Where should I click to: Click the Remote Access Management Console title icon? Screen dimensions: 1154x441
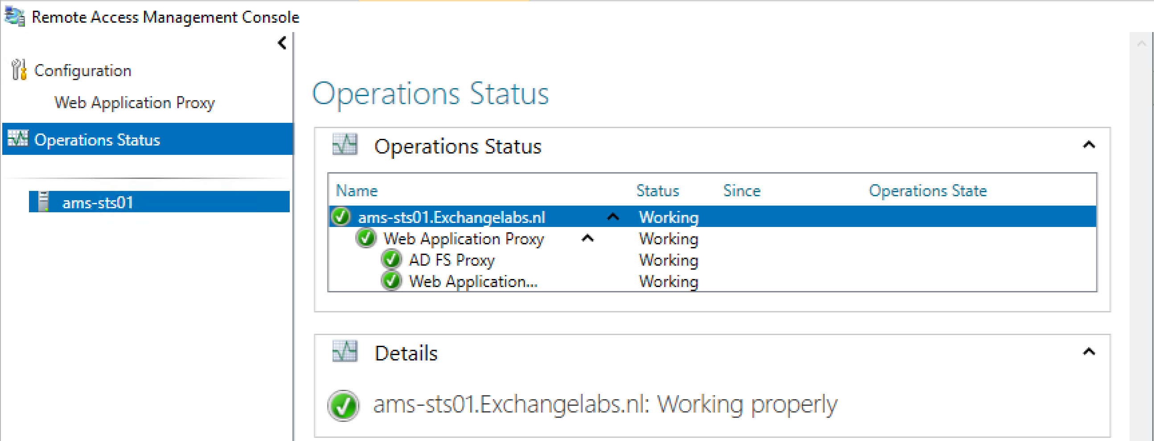pyautogui.click(x=14, y=16)
